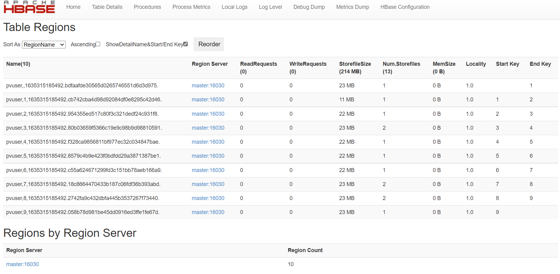Image resolution: width=560 pixels, height=274 pixels.
Task: Click the End Key column header
Action: [x=540, y=64]
